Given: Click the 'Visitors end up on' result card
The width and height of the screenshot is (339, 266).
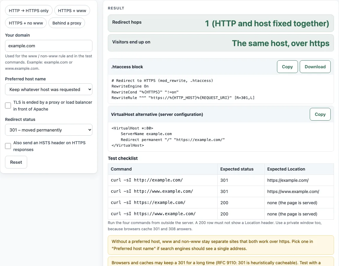Looking at the screenshot, I should coord(221,43).
